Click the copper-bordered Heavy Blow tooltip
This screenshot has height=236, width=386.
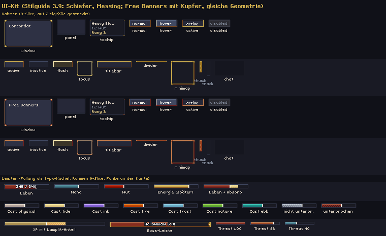(x=107, y=107)
